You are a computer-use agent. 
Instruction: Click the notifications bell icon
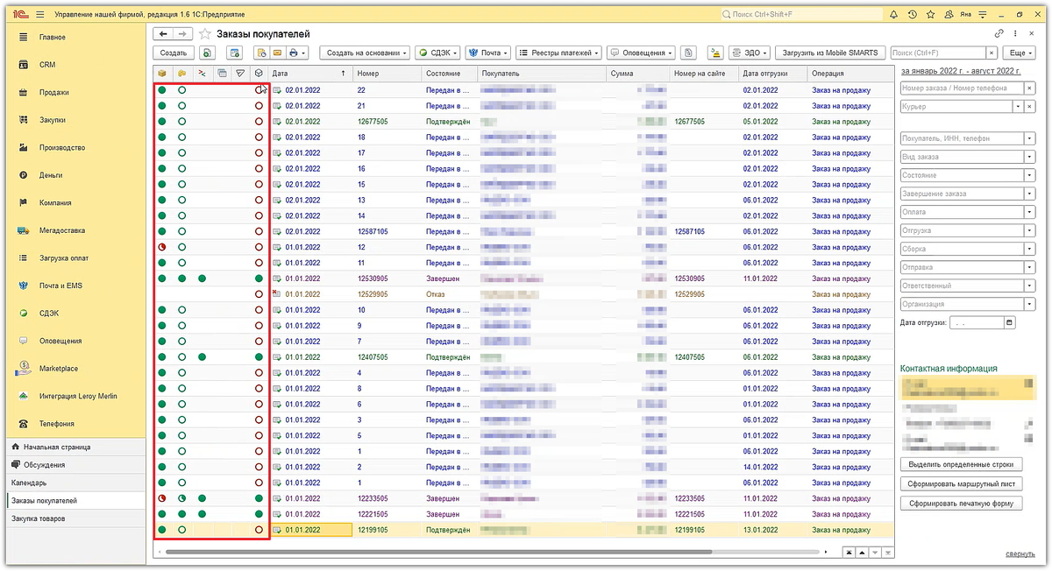click(x=893, y=15)
